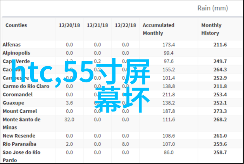Click the 8.0 rain value for Rio Paranaíba

(x=125, y=144)
